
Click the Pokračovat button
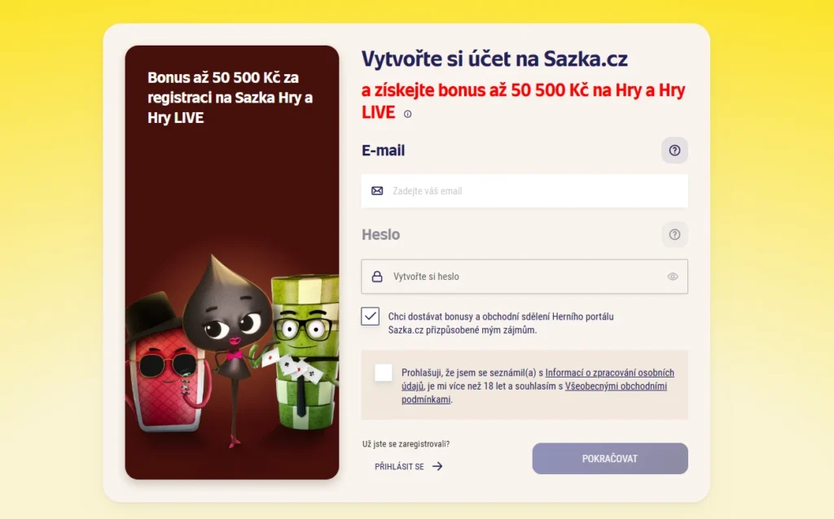pyautogui.click(x=610, y=459)
